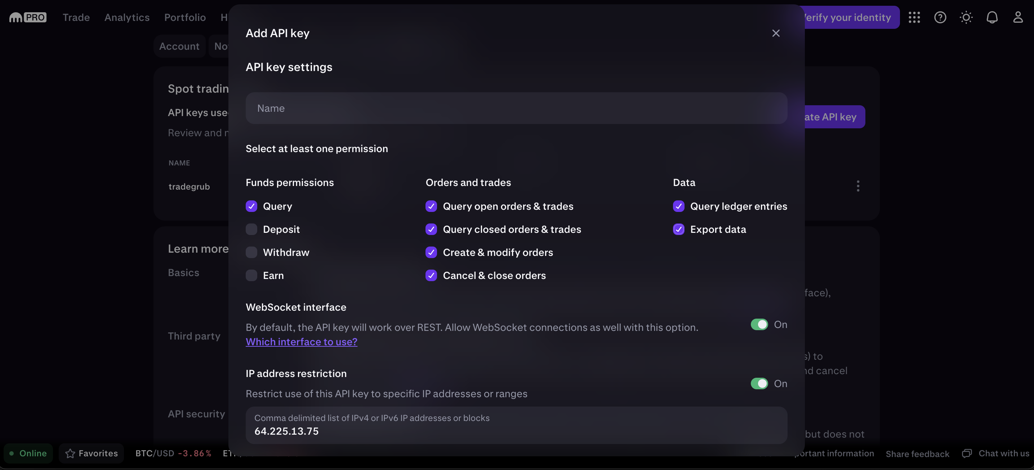Image resolution: width=1034 pixels, height=470 pixels.
Task: Close the Add API key dialog
Action: pyautogui.click(x=775, y=33)
